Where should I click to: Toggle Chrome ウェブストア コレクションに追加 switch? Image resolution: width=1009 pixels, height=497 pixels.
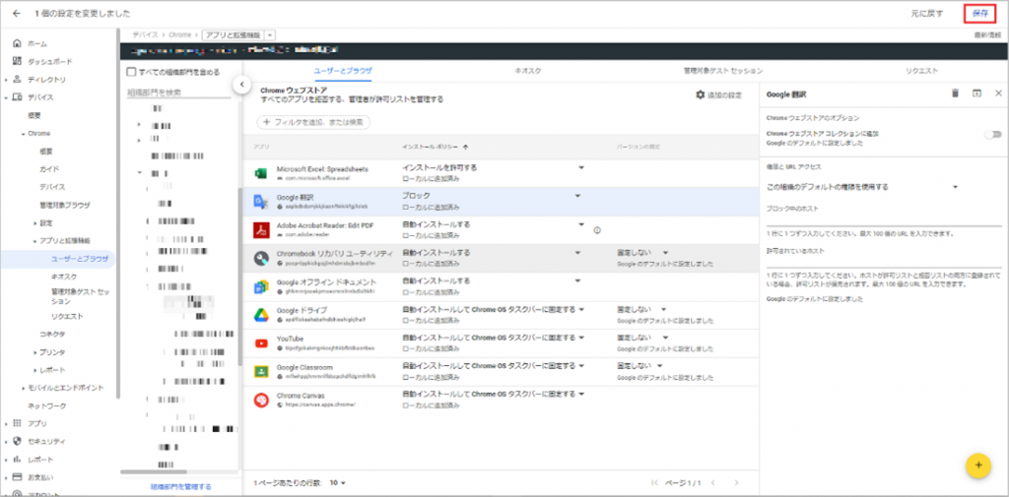coord(993,135)
